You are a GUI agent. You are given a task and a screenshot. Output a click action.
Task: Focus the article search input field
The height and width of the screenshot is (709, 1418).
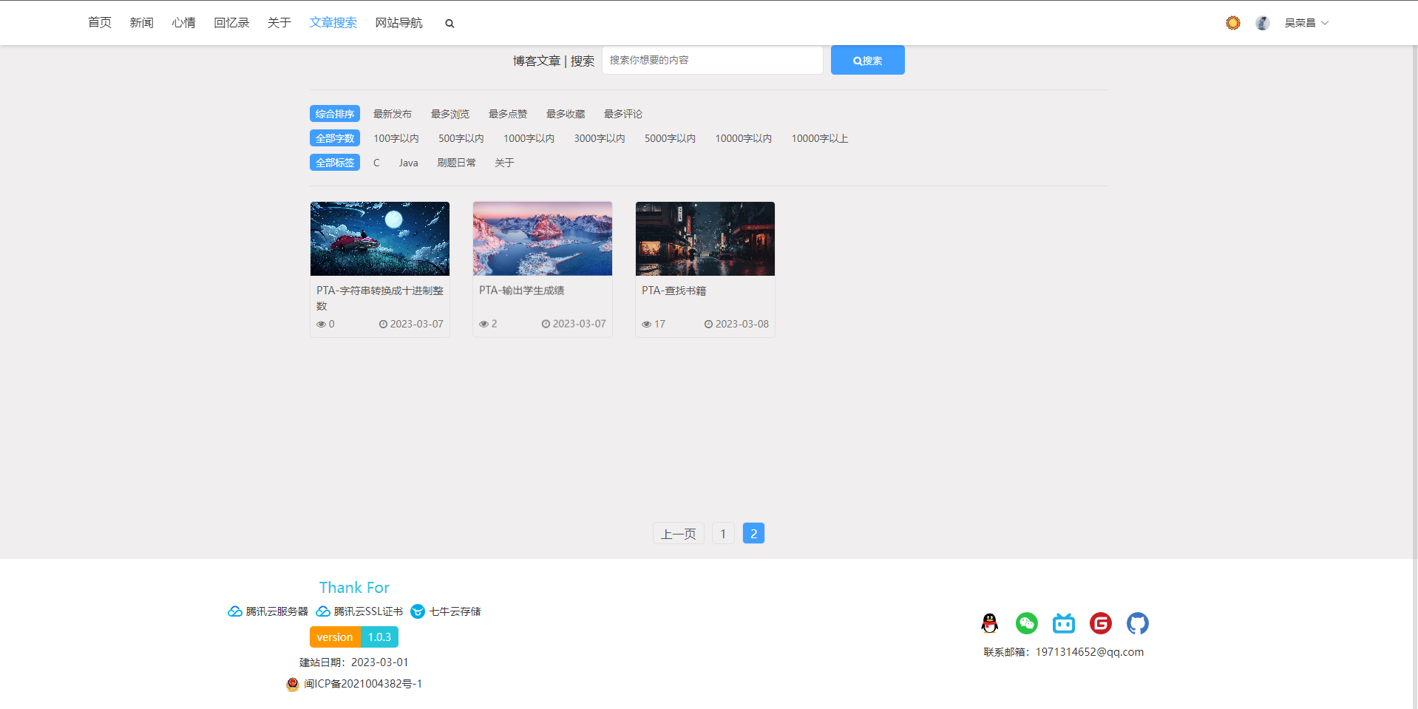(713, 60)
